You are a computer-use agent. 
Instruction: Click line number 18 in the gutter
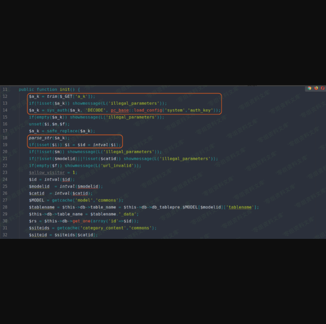coord(5,138)
